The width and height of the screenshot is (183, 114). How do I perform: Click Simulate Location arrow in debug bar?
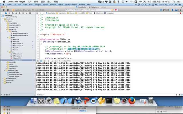click(x=59, y=61)
